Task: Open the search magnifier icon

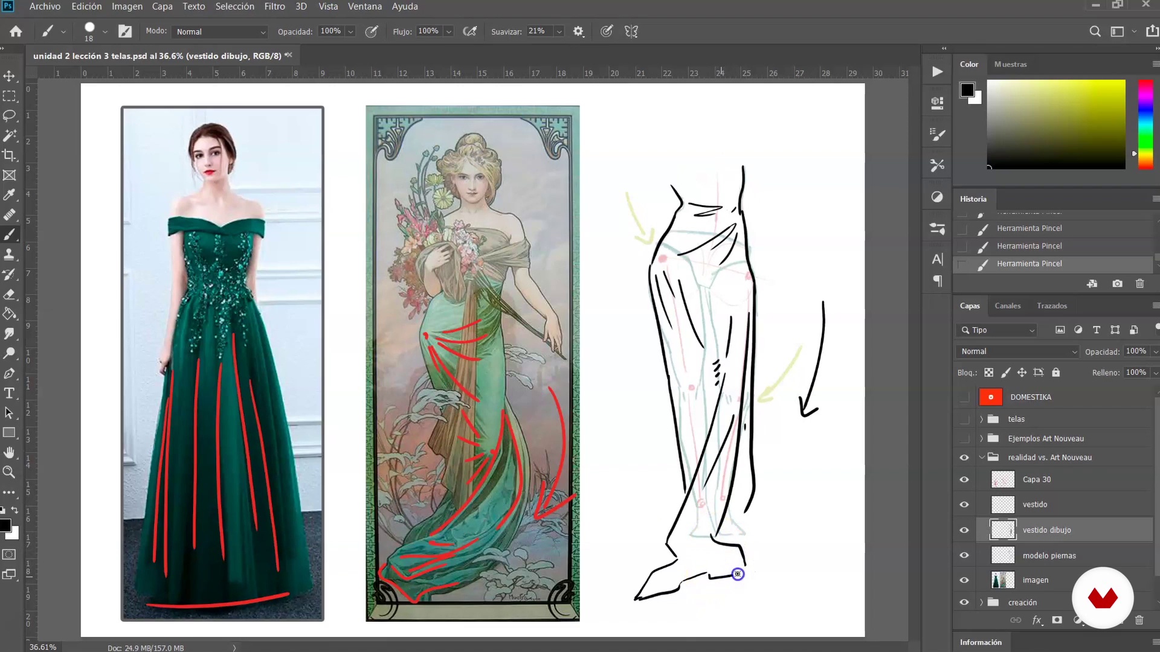Action: [1095, 31]
